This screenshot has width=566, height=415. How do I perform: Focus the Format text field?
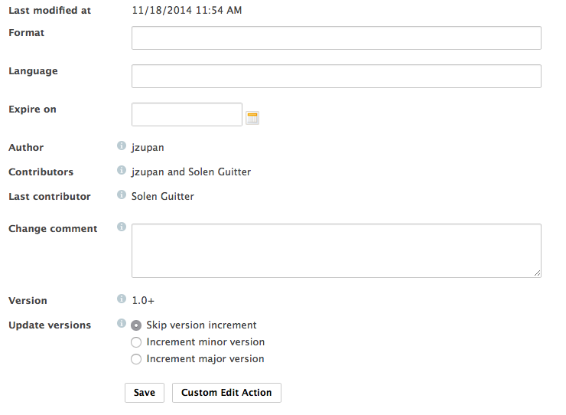coord(337,38)
